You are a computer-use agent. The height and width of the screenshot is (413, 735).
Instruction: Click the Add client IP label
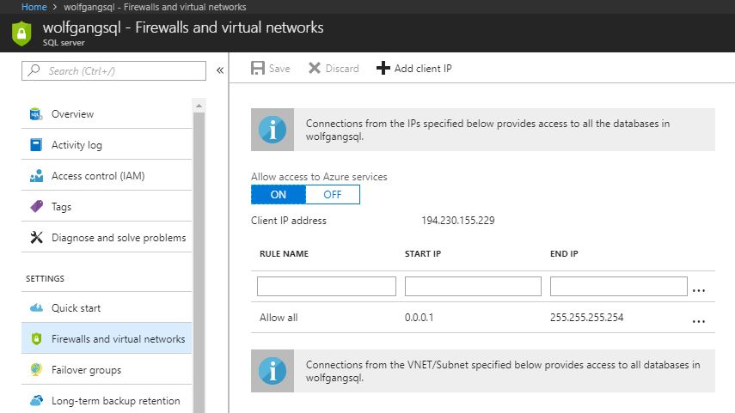(423, 69)
